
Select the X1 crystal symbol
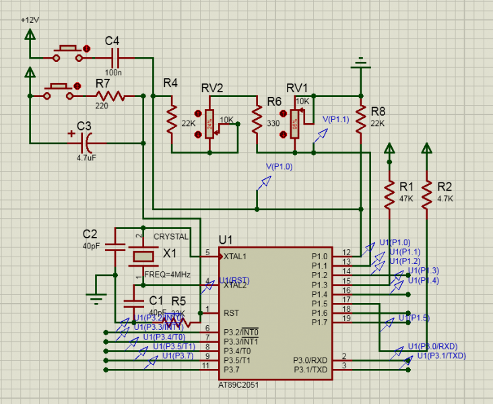point(143,257)
